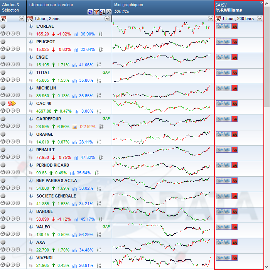
Task: Click the GAP label on CARREFOUR row
Action: [x=106, y=119]
